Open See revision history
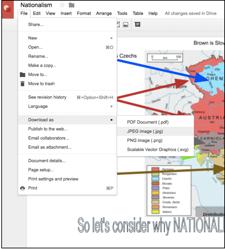This screenshot has width=225, height=249. (x=47, y=97)
